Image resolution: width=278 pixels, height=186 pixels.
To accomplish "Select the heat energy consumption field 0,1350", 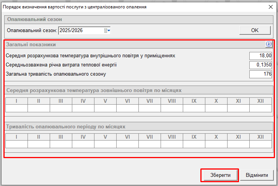I will 260,65.
